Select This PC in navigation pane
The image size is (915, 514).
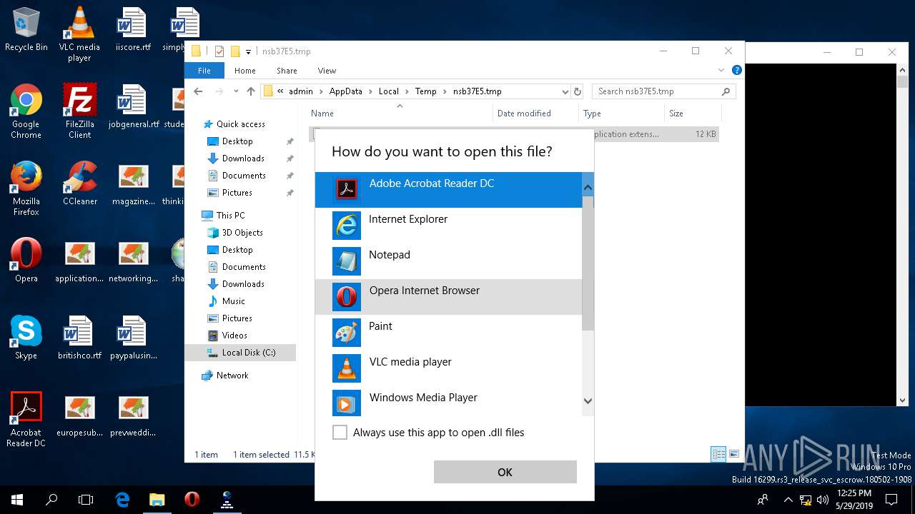coord(230,216)
